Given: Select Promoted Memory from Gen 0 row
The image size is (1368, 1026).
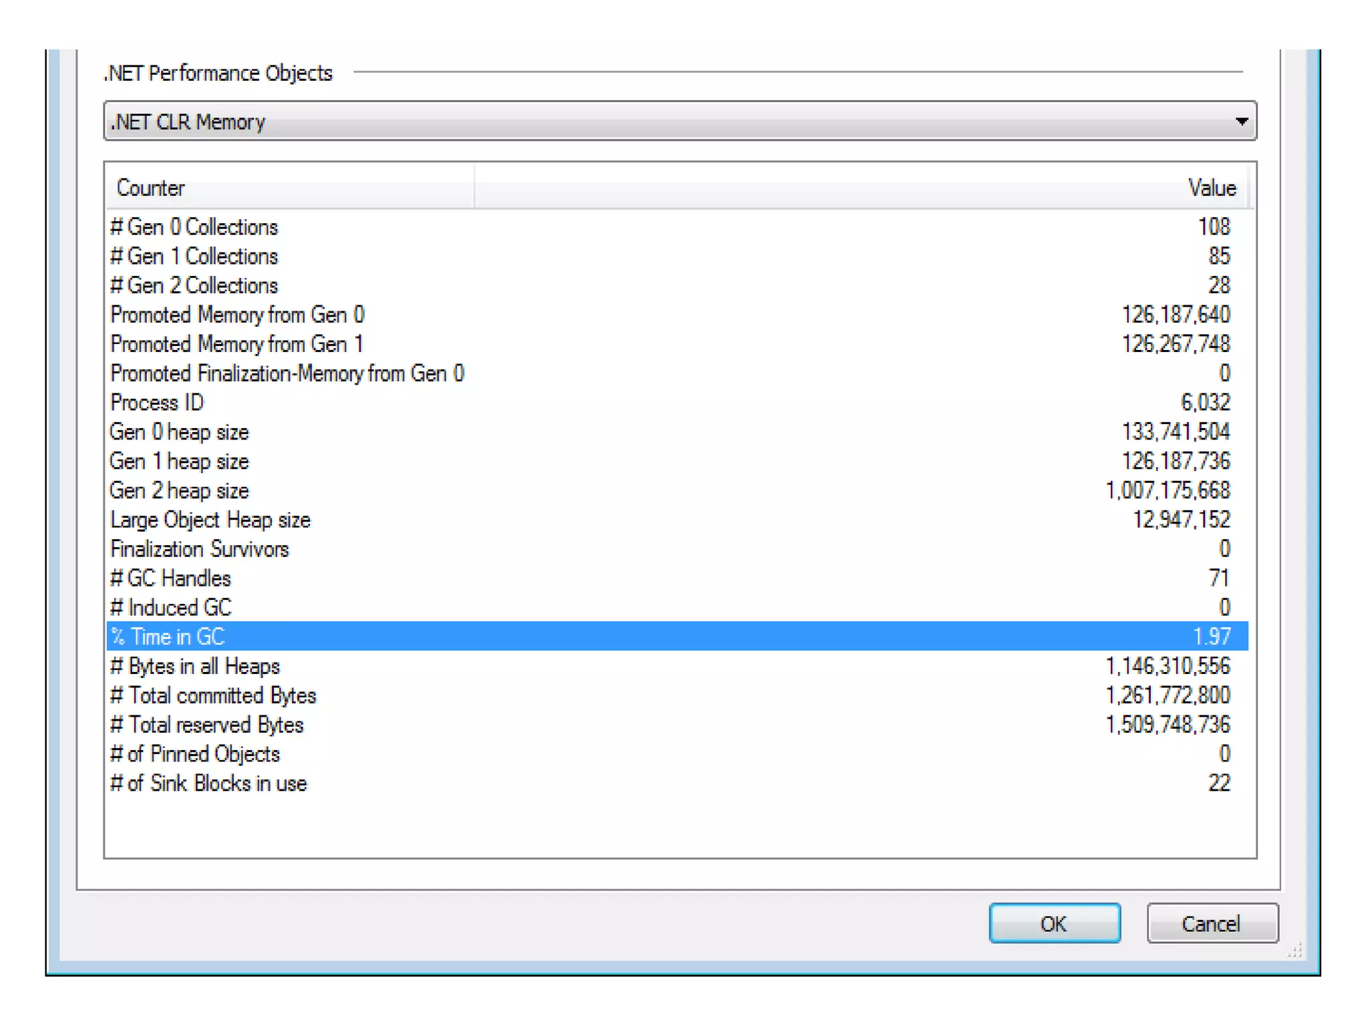Looking at the screenshot, I should tap(237, 315).
